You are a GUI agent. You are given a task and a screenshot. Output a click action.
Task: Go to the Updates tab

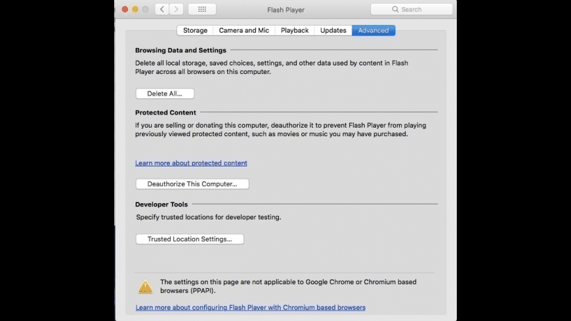[x=333, y=30]
